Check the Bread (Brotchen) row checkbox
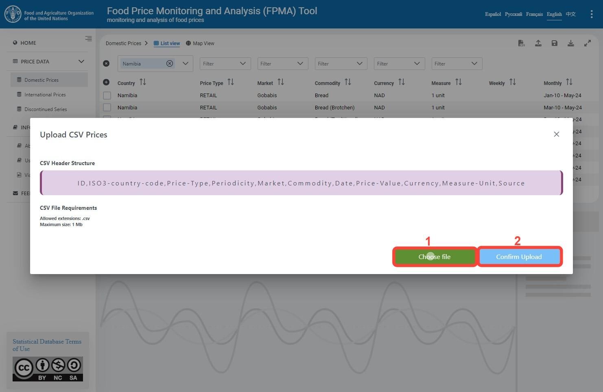603x392 pixels. [107, 107]
